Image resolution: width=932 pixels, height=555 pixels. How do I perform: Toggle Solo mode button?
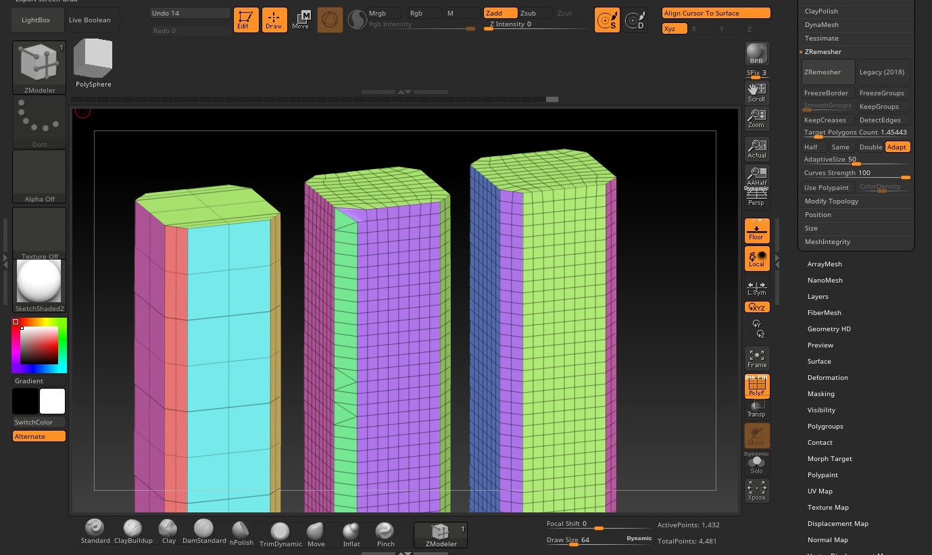click(x=756, y=465)
